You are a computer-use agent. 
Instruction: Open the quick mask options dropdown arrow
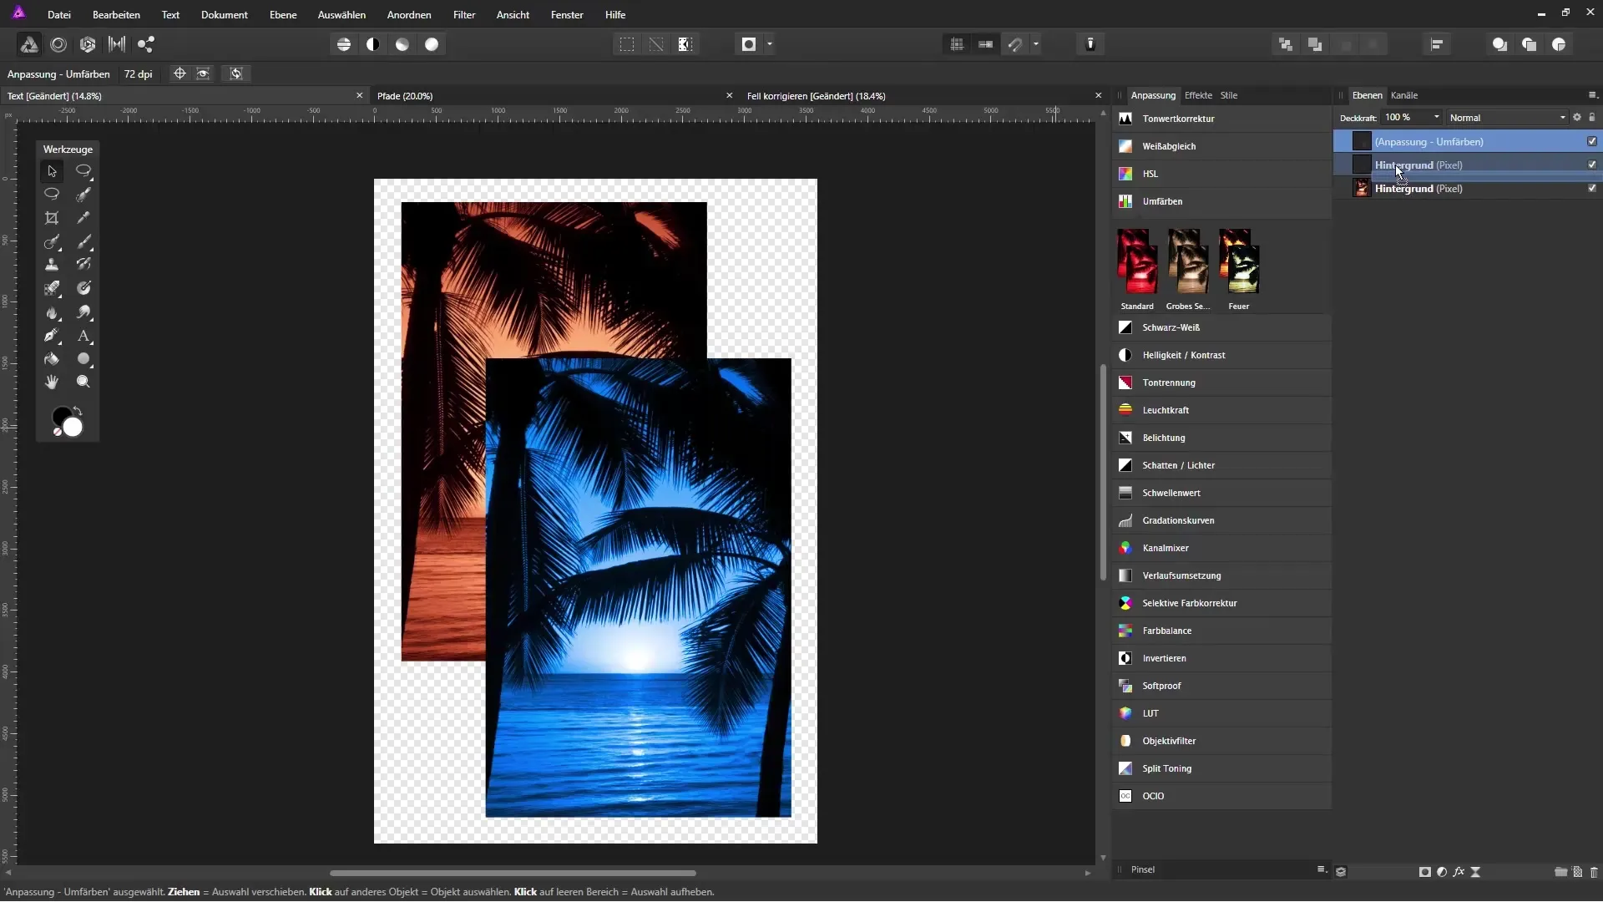[x=770, y=44]
